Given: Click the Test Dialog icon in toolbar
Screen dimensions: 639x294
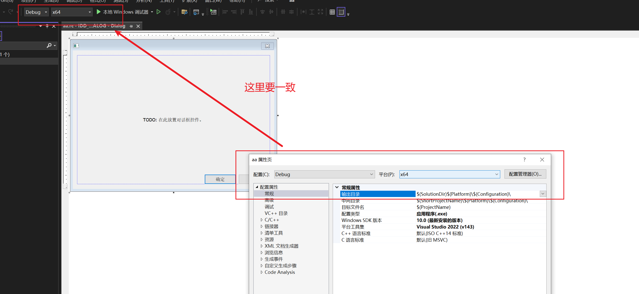Looking at the screenshot, I should (213, 12).
